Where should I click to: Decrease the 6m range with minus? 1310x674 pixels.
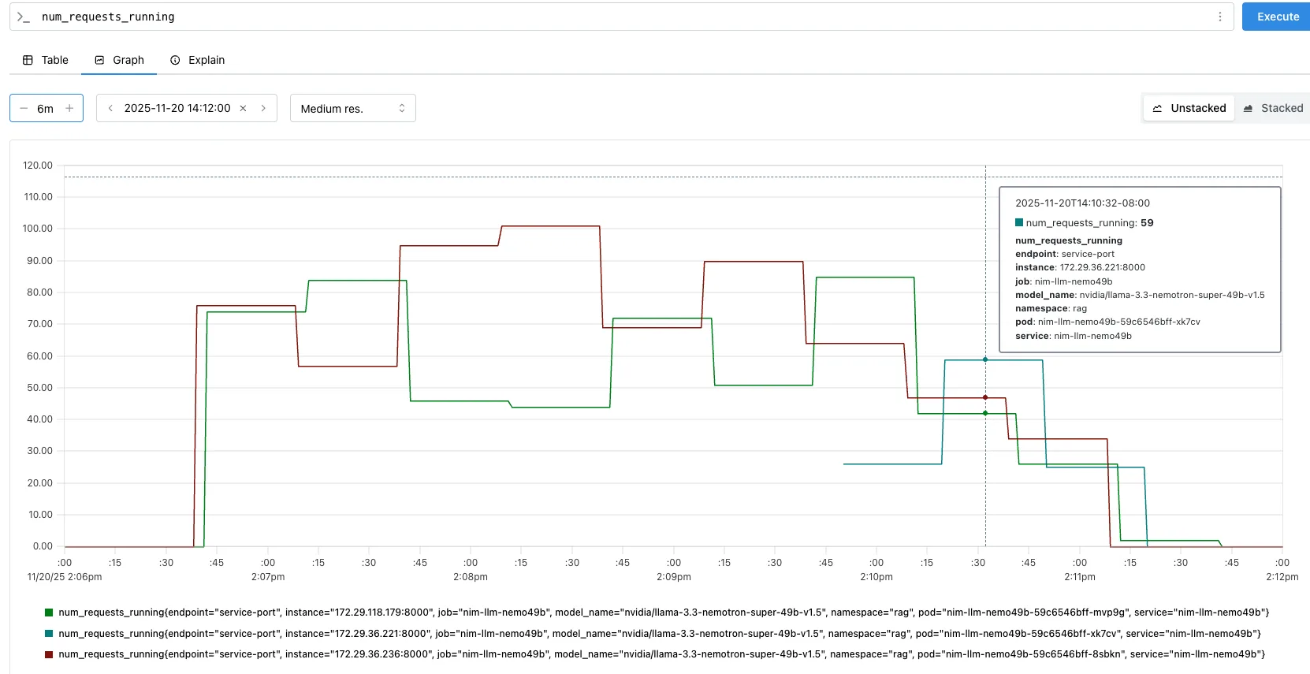click(x=24, y=108)
